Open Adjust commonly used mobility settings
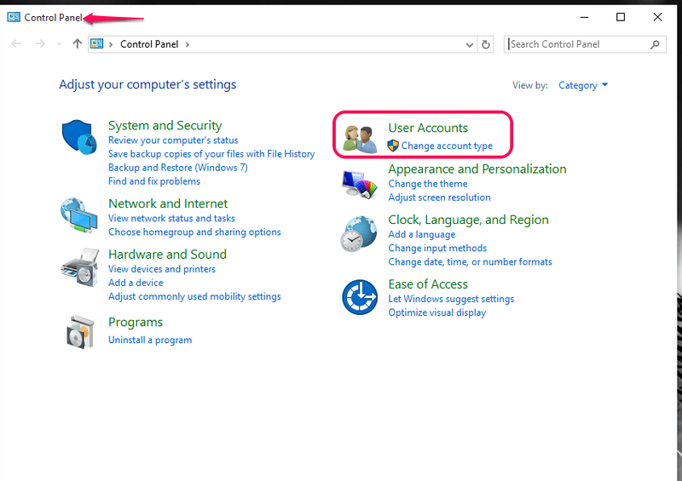The height and width of the screenshot is (481, 682). (194, 296)
